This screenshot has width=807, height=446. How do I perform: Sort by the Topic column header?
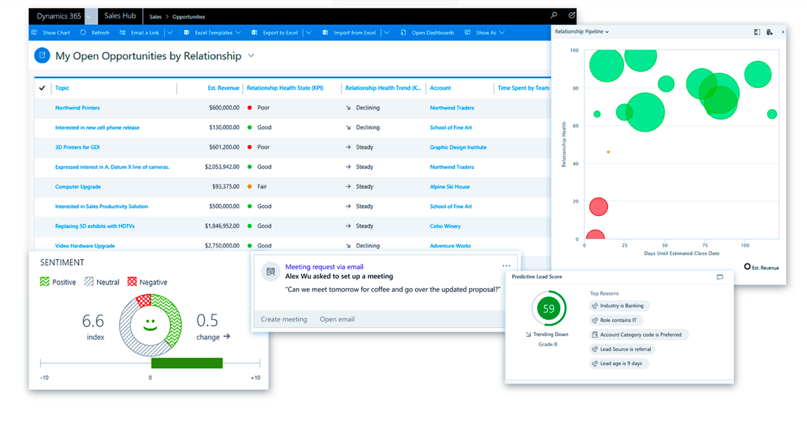click(62, 88)
